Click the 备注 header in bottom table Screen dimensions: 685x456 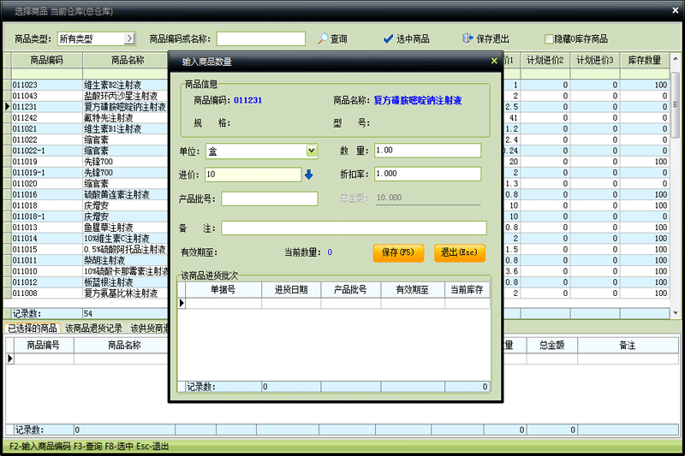point(628,345)
